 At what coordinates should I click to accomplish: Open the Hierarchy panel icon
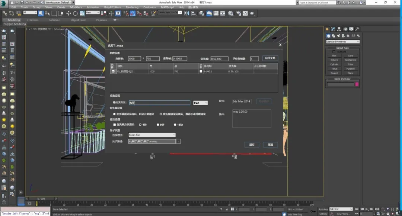340,29
